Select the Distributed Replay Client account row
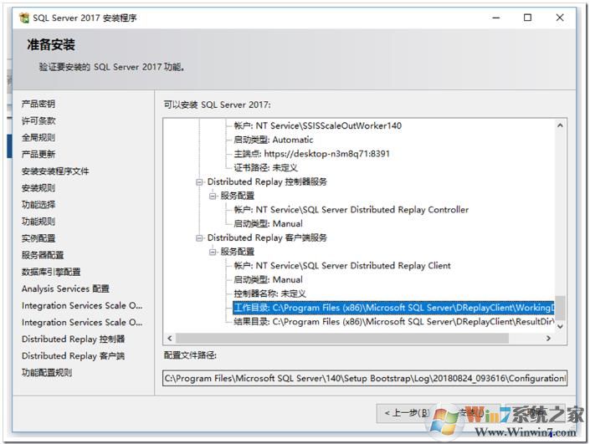590x444 pixels. pos(342,266)
